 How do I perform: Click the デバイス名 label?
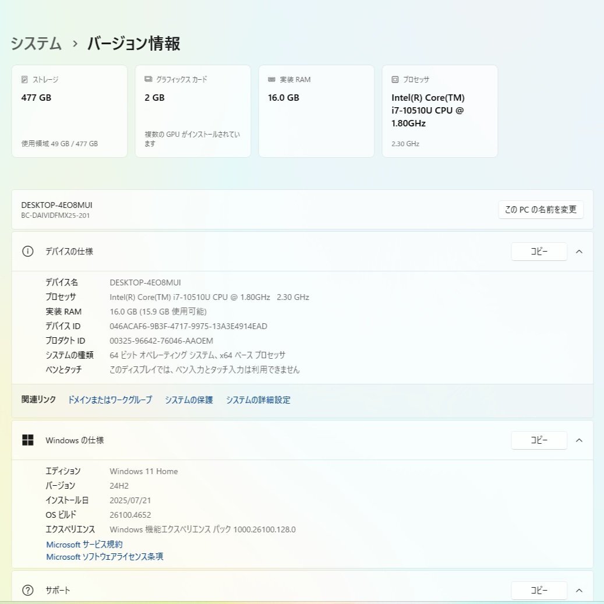(x=62, y=282)
